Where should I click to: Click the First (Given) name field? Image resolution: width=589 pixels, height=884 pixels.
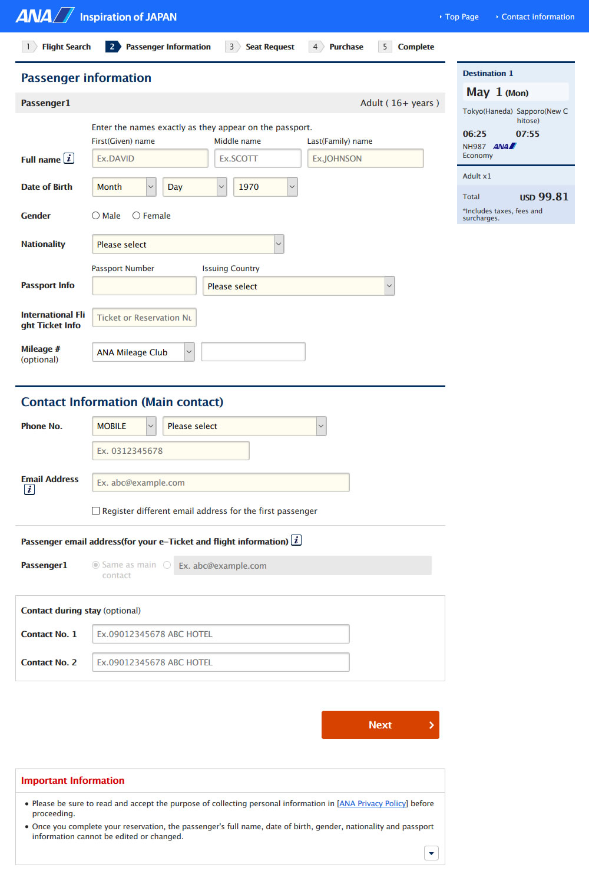(150, 159)
